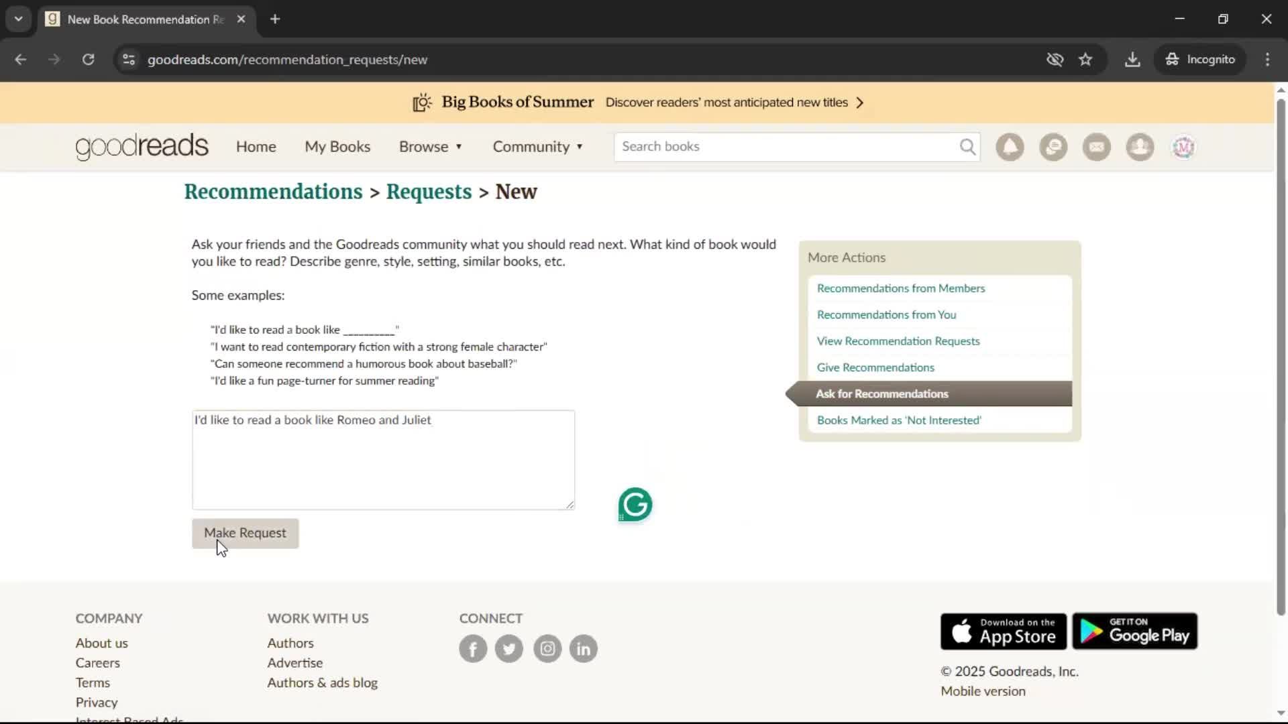Open the friends icon
This screenshot has width=1288, height=724.
pos(1140,147)
